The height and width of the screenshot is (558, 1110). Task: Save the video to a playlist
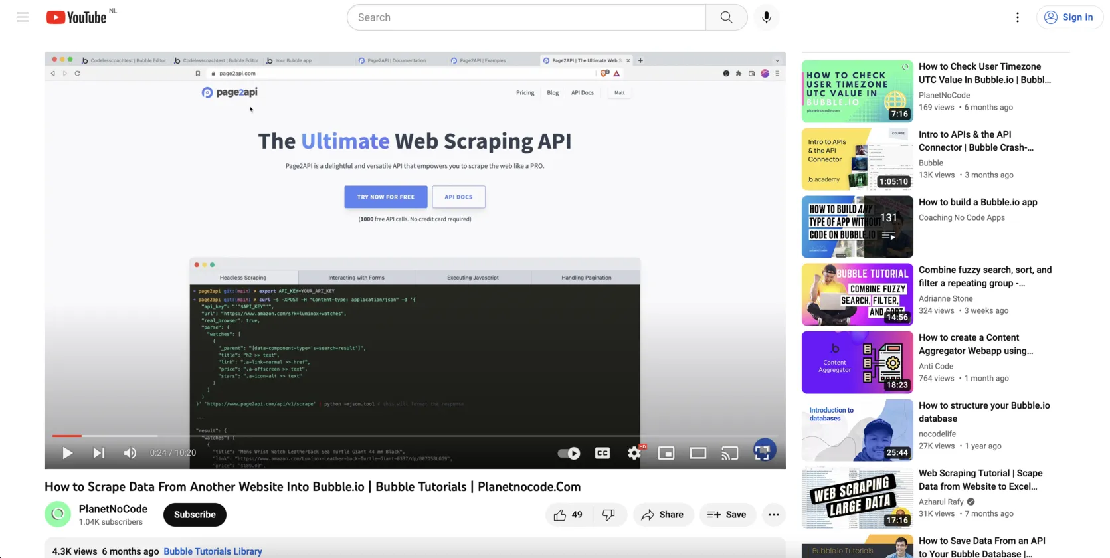[727, 515]
